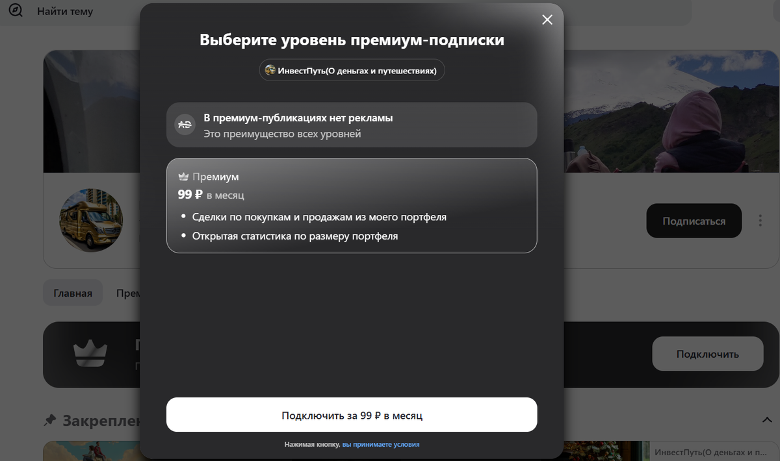Screen dimensions: 780x461
Task: Click the ИнвестПуть channel avatar in modal chip
Action: [269, 69]
